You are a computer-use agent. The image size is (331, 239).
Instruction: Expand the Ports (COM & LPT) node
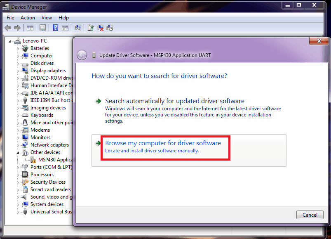(18, 167)
